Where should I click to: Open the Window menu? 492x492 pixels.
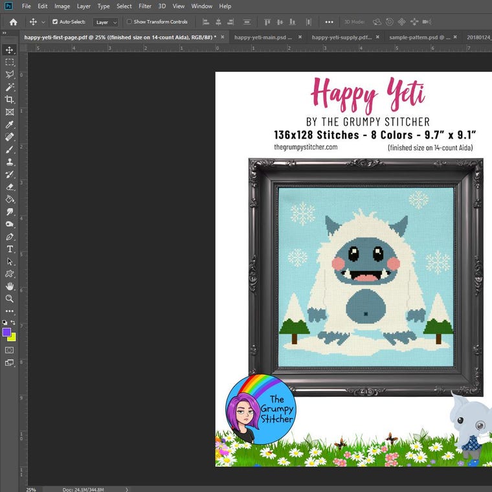pyautogui.click(x=202, y=6)
